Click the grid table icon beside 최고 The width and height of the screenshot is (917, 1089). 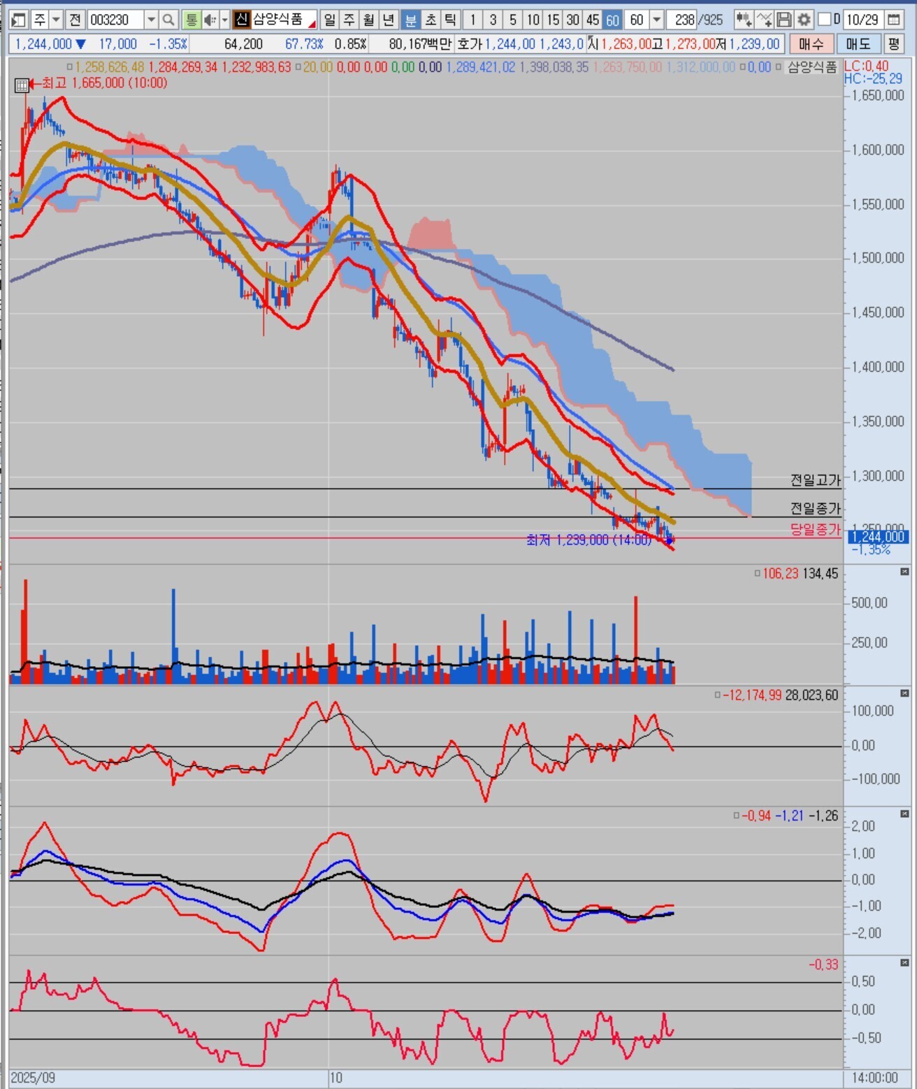click(22, 85)
